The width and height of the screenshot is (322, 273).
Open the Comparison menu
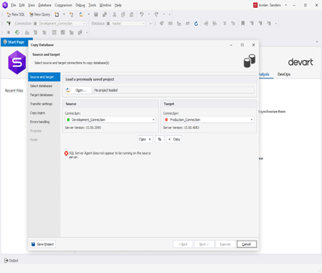tap(63, 5)
